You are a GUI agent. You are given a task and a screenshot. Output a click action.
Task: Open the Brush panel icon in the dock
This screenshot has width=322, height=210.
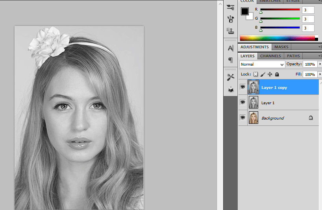tap(231, 7)
